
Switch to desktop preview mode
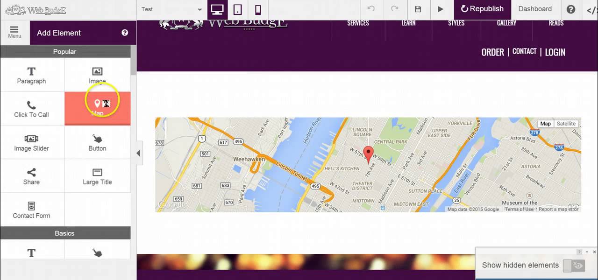pos(217,9)
